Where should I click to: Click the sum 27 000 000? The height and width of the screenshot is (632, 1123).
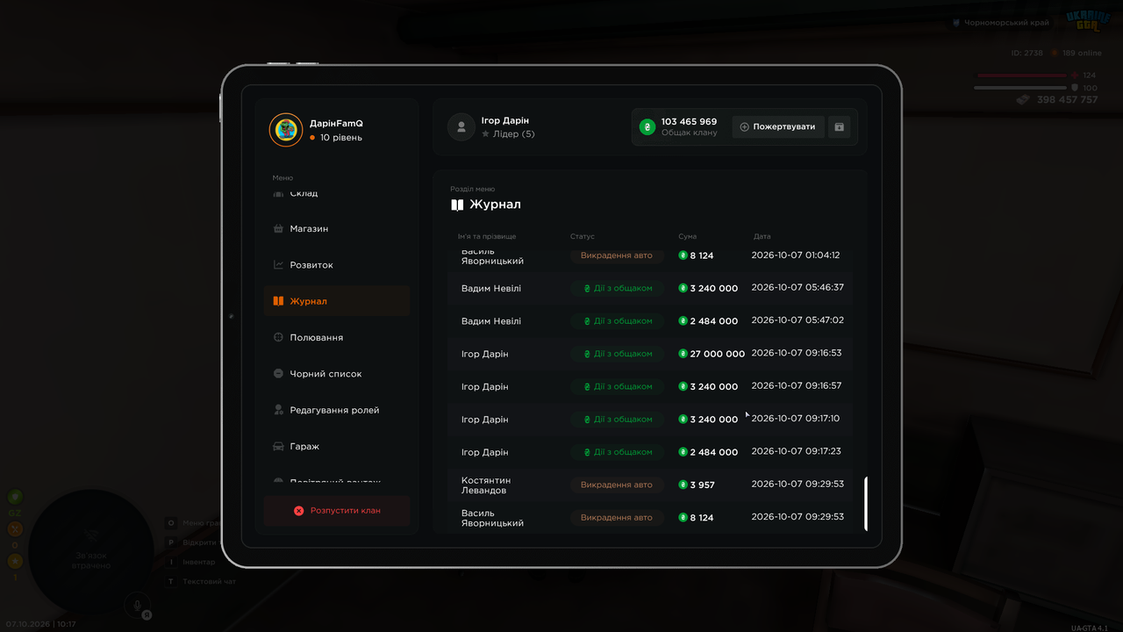(x=718, y=354)
